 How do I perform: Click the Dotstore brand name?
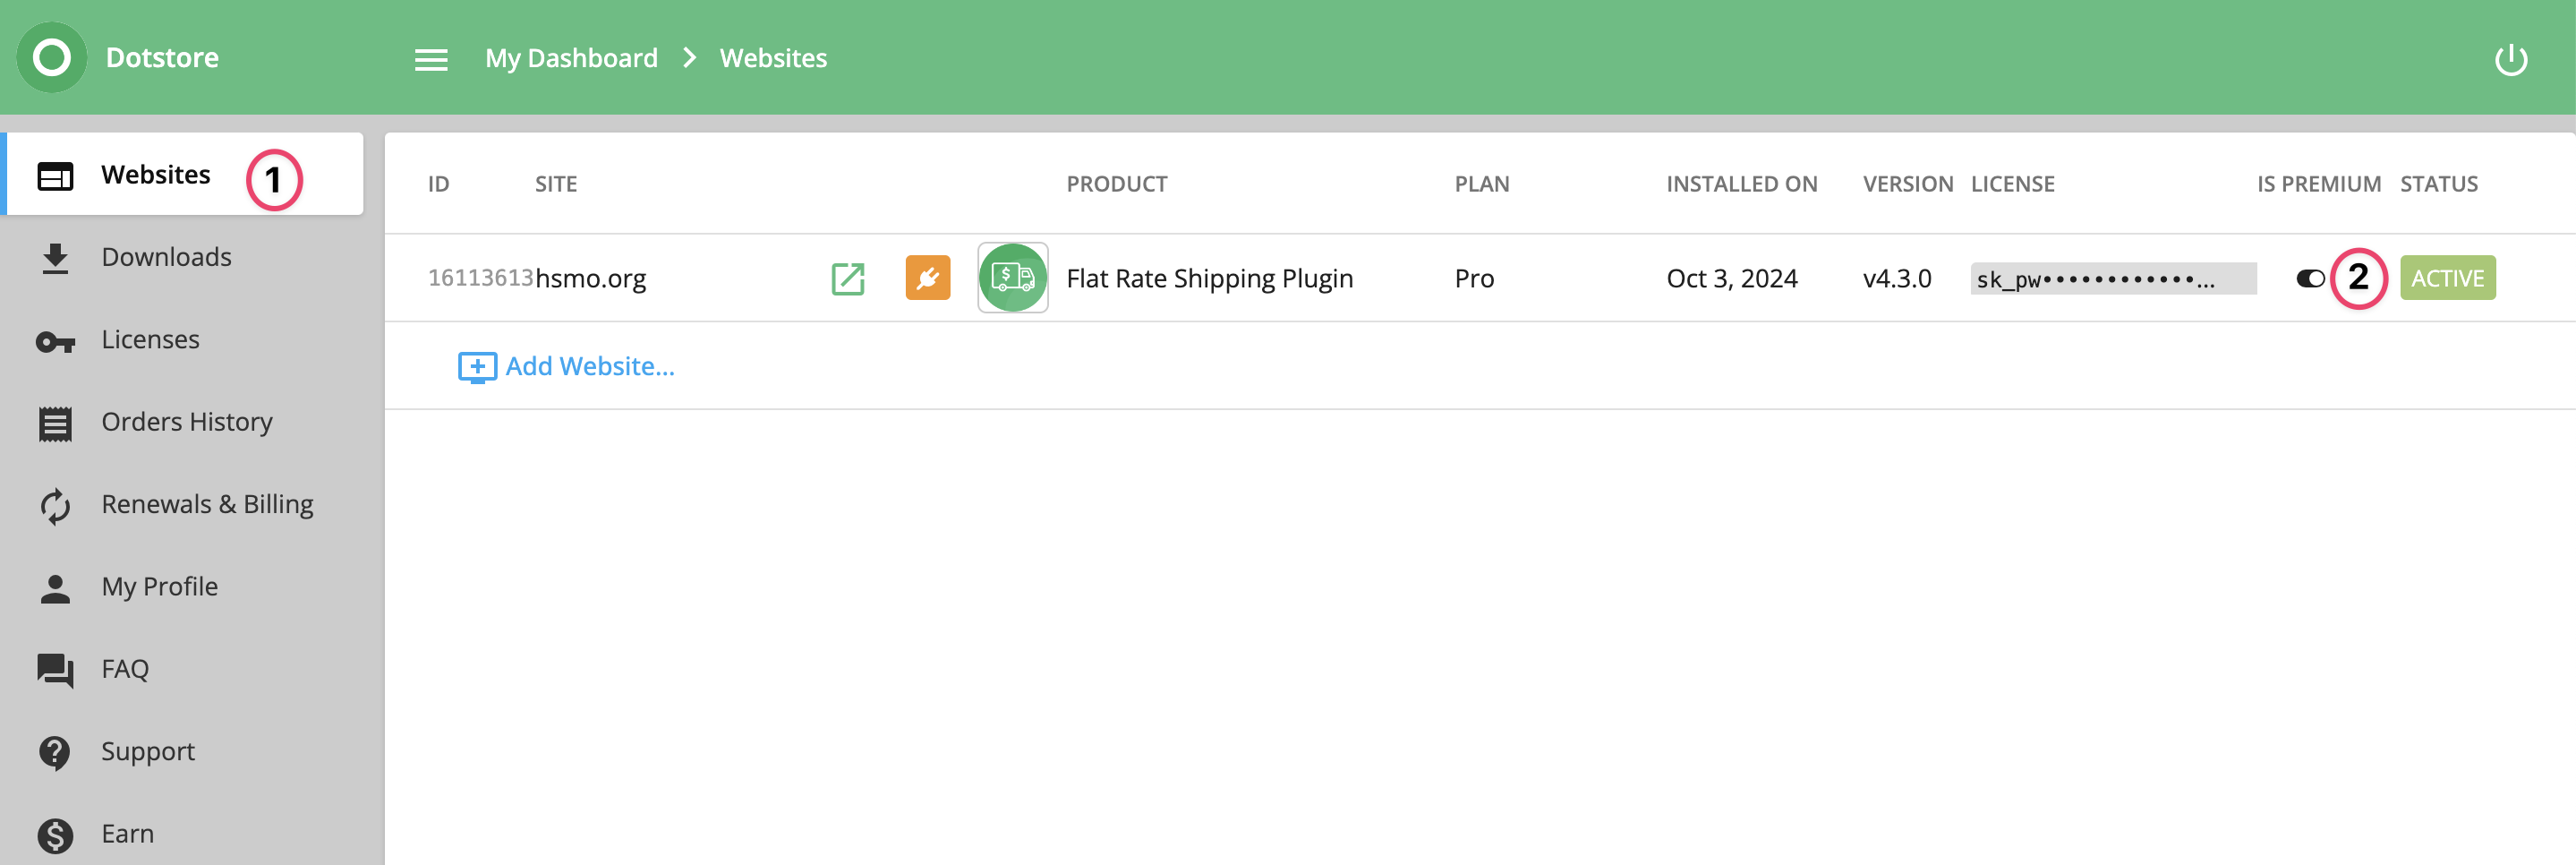[162, 57]
